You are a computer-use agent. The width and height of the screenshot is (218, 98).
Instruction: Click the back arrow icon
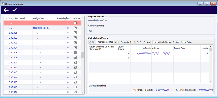tap(6, 10)
